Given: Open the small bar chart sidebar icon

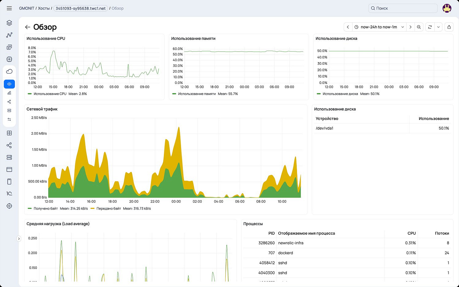Looking at the screenshot, I should point(9,93).
